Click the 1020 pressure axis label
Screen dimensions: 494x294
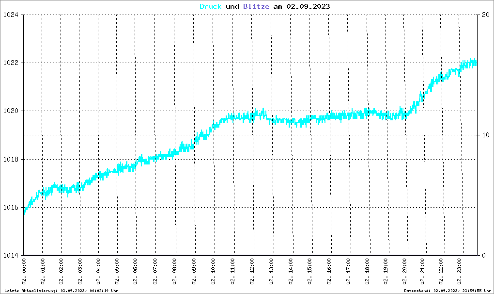coord(10,111)
